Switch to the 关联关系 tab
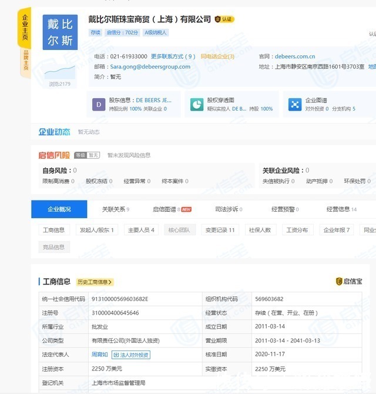This screenshot has width=376, height=394. pyautogui.click(x=116, y=209)
